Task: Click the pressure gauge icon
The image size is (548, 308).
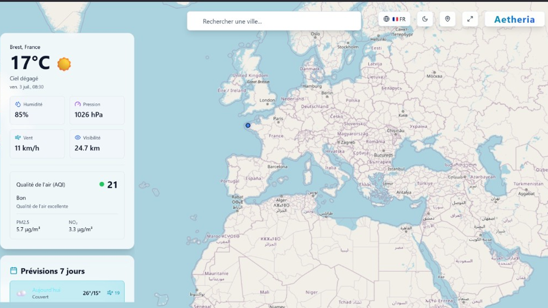Action: click(77, 104)
